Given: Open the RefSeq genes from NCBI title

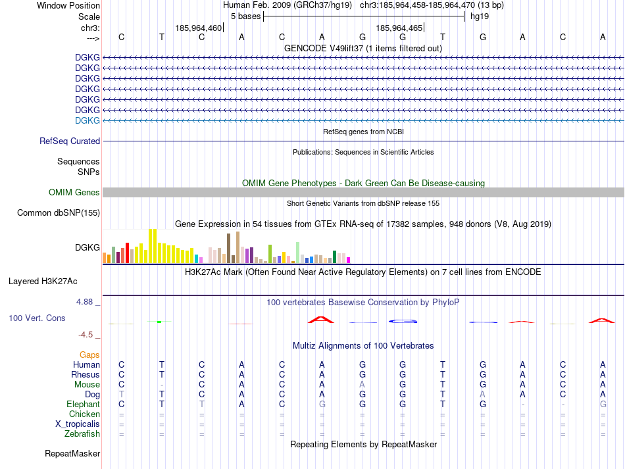Looking at the screenshot, I should [x=363, y=132].
